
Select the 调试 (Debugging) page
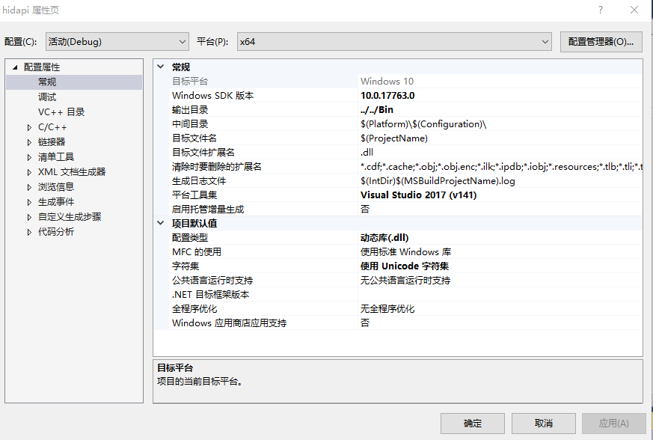click(x=46, y=97)
